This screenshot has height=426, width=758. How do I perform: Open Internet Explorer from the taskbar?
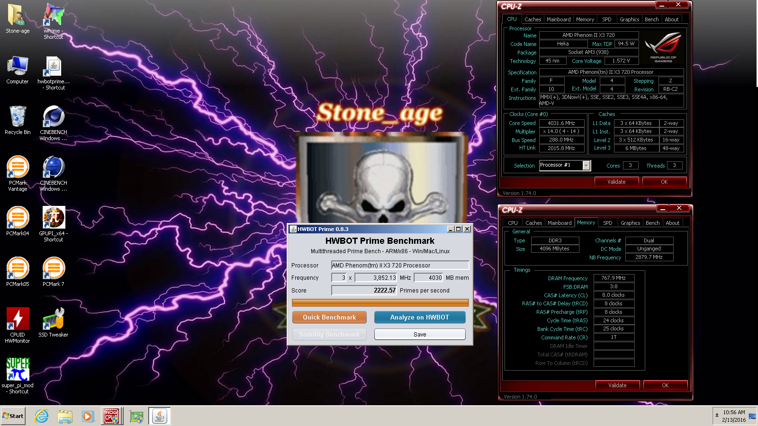[x=42, y=416]
